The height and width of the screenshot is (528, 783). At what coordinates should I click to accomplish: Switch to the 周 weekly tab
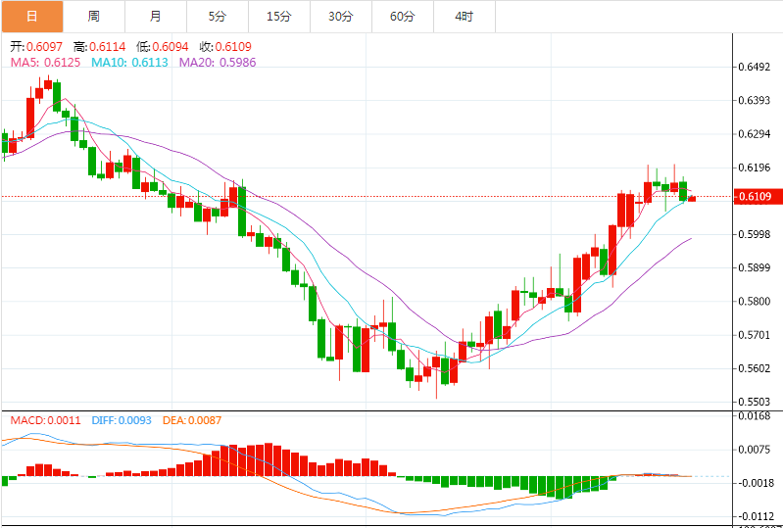[x=94, y=17]
